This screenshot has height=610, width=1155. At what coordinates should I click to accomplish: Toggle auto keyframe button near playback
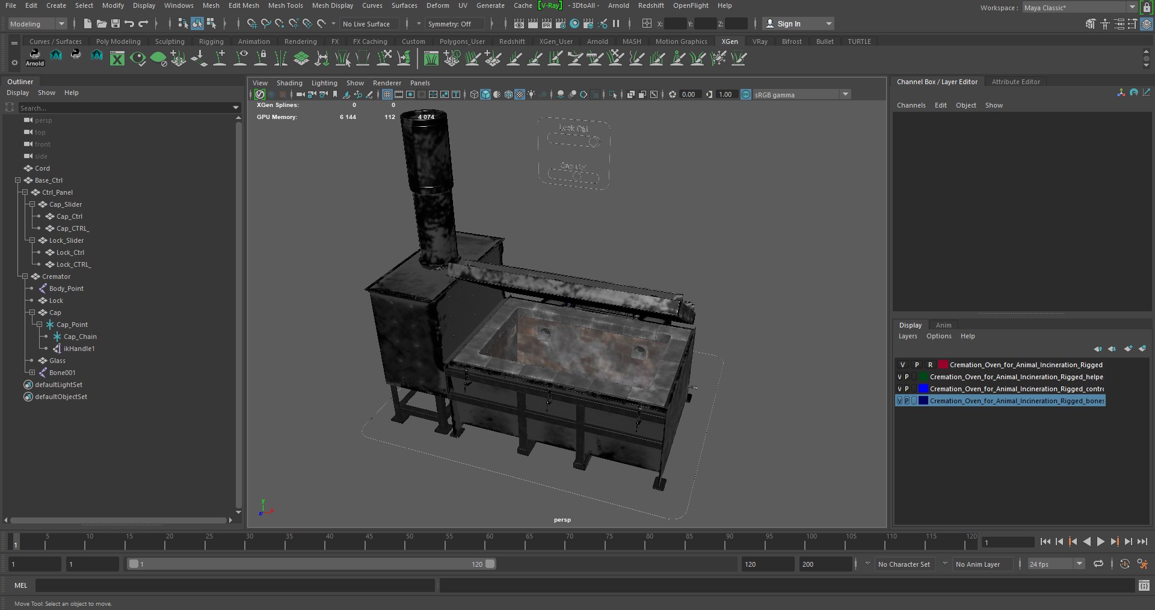(1125, 564)
